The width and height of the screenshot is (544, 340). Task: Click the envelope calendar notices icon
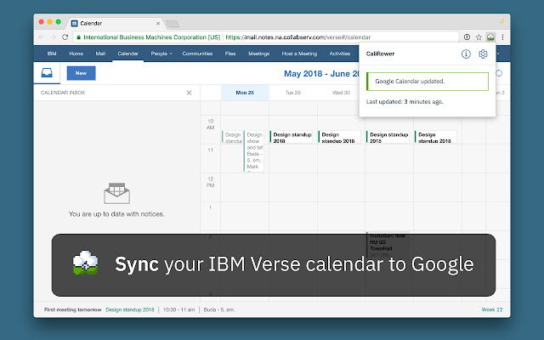click(117, 193)
